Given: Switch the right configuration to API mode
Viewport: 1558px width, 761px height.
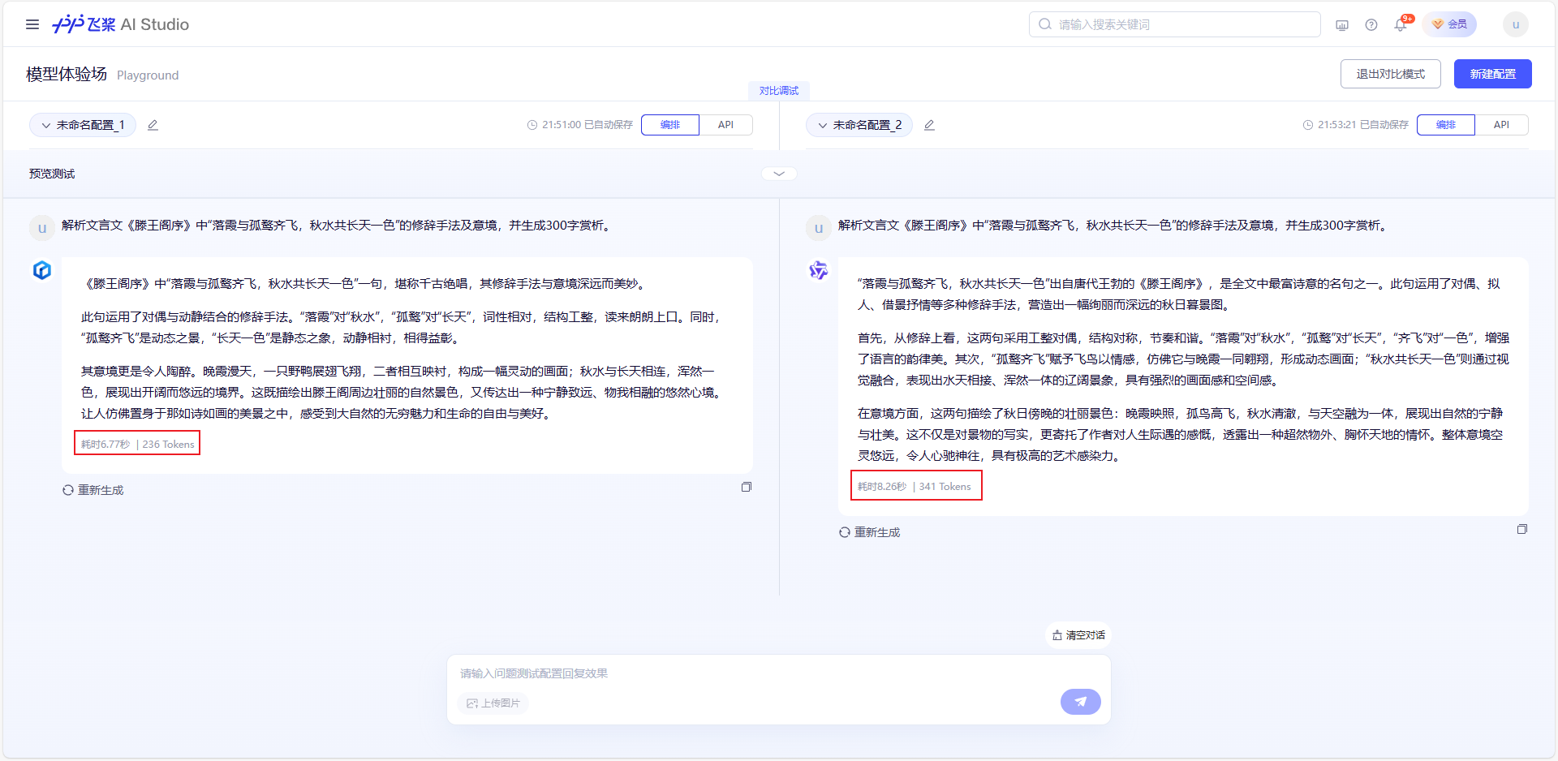Looking at the screenshot, I should [1502, 125].
